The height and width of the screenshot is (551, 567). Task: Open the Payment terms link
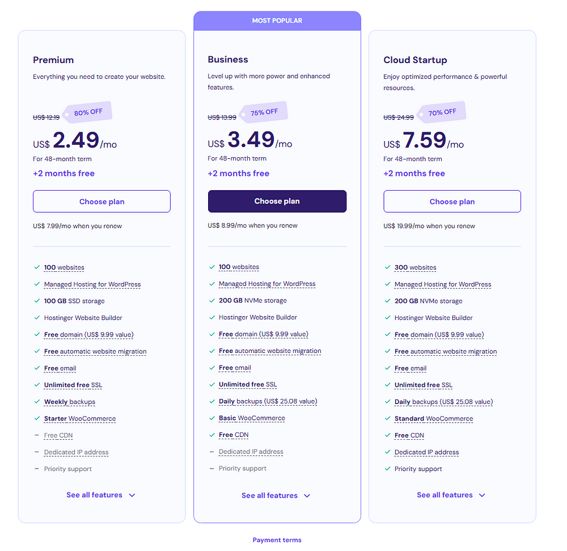277,540
